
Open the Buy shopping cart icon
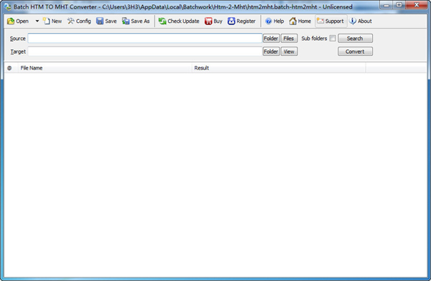213,21
